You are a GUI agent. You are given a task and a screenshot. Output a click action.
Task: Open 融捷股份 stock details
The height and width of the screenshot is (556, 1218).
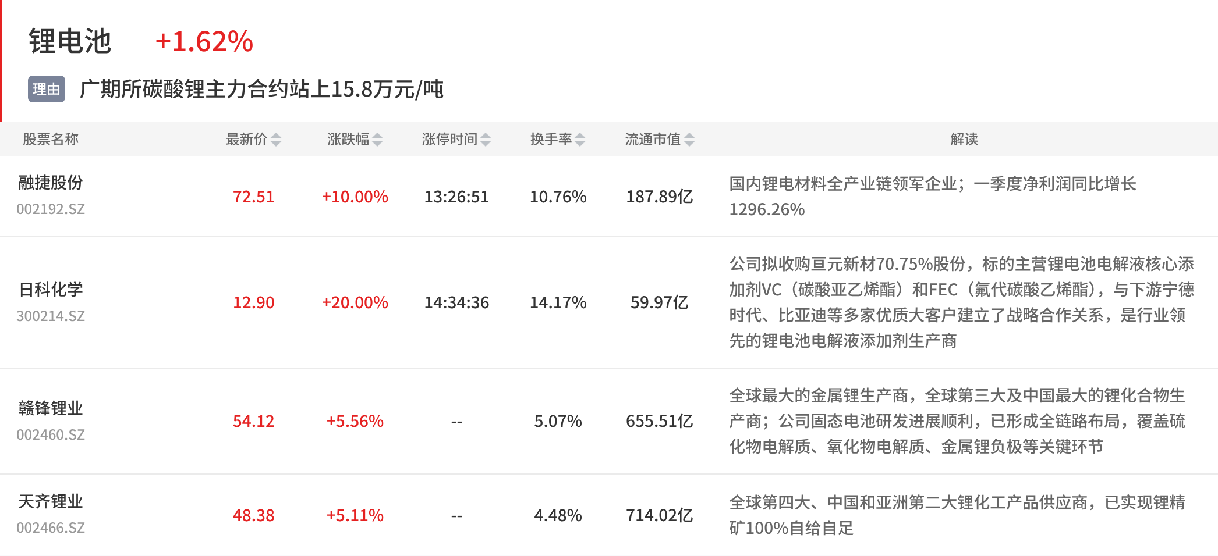pos(51,183)
